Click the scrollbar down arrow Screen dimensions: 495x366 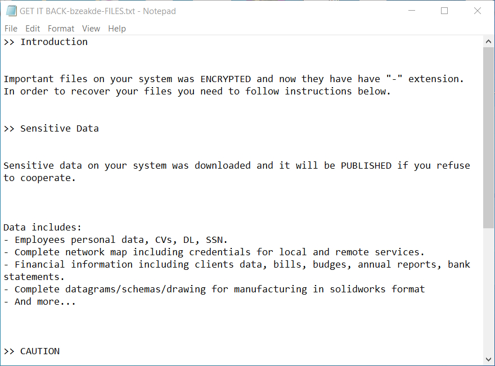[489, 359]
